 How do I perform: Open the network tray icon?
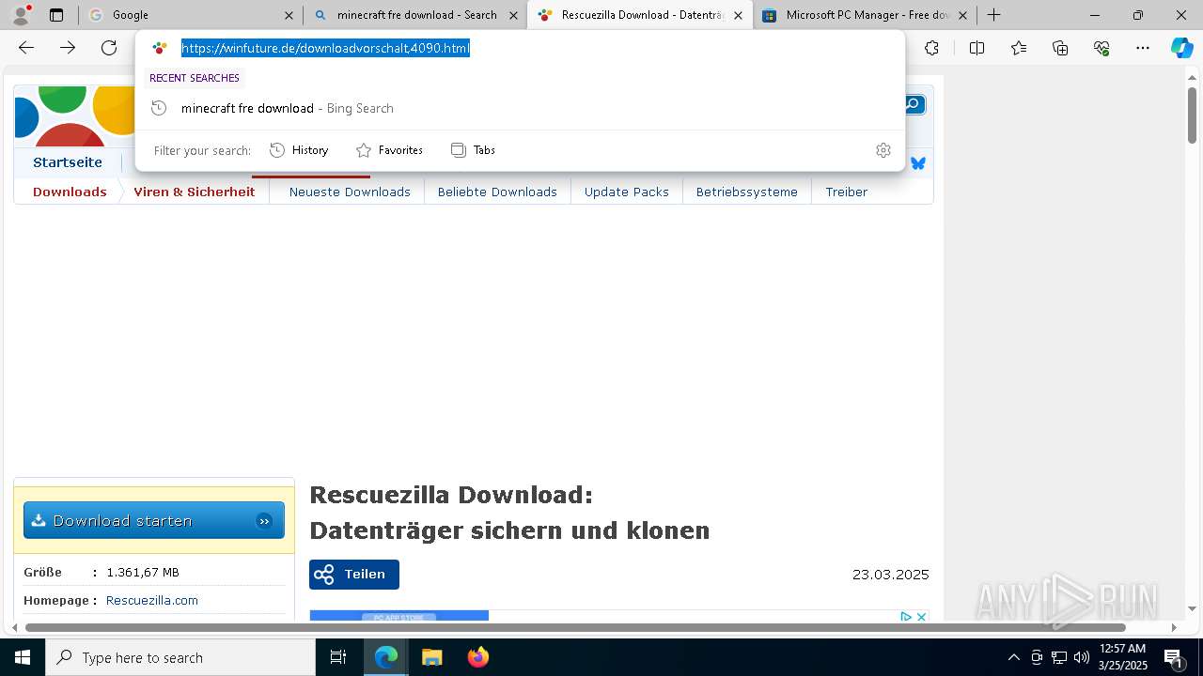[1059, 657]
